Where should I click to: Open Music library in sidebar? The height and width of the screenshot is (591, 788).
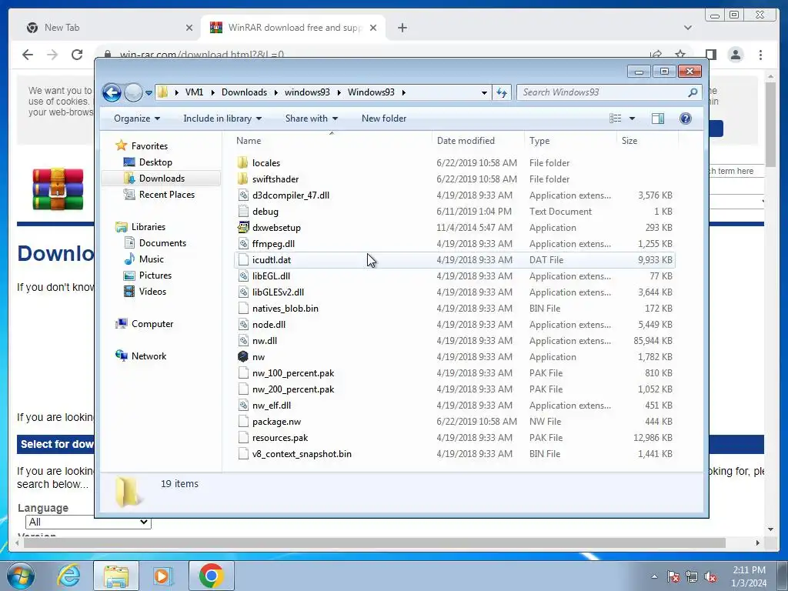(x=152, y=259)
